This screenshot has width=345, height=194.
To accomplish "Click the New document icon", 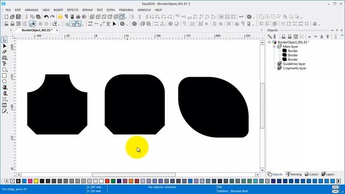I will point(6,17).
